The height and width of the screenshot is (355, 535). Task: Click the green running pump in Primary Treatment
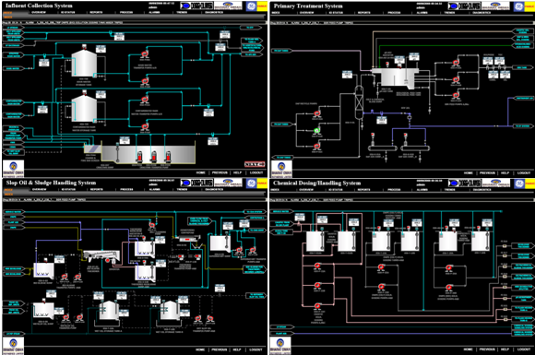point(316,130)
